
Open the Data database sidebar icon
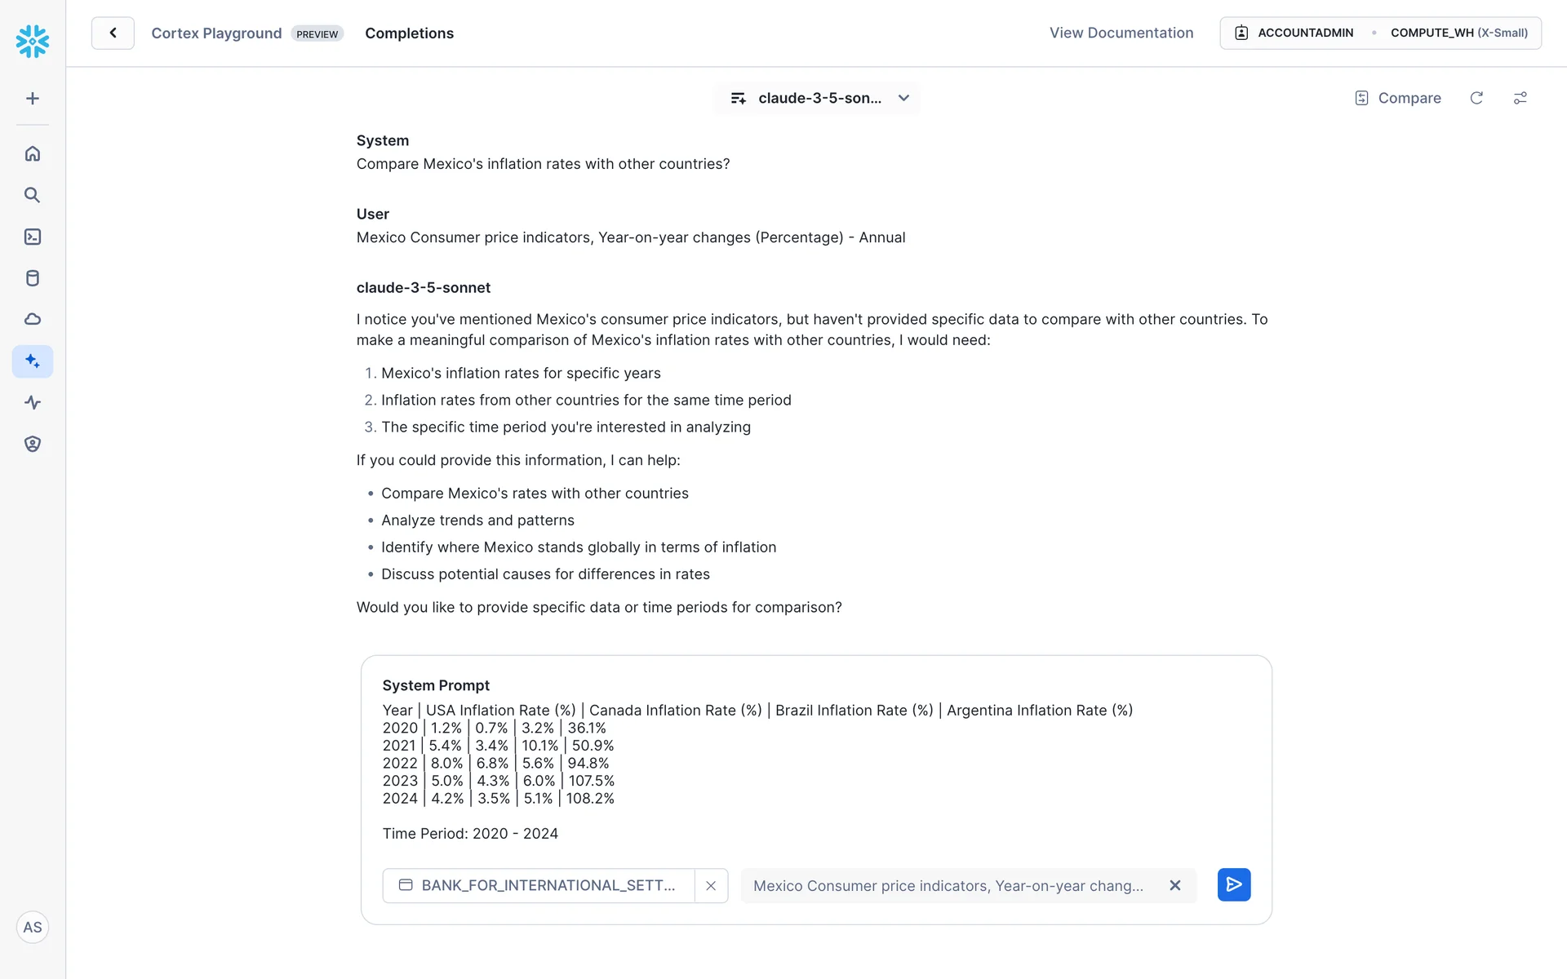pyautogui.click(x=33, y=278)
